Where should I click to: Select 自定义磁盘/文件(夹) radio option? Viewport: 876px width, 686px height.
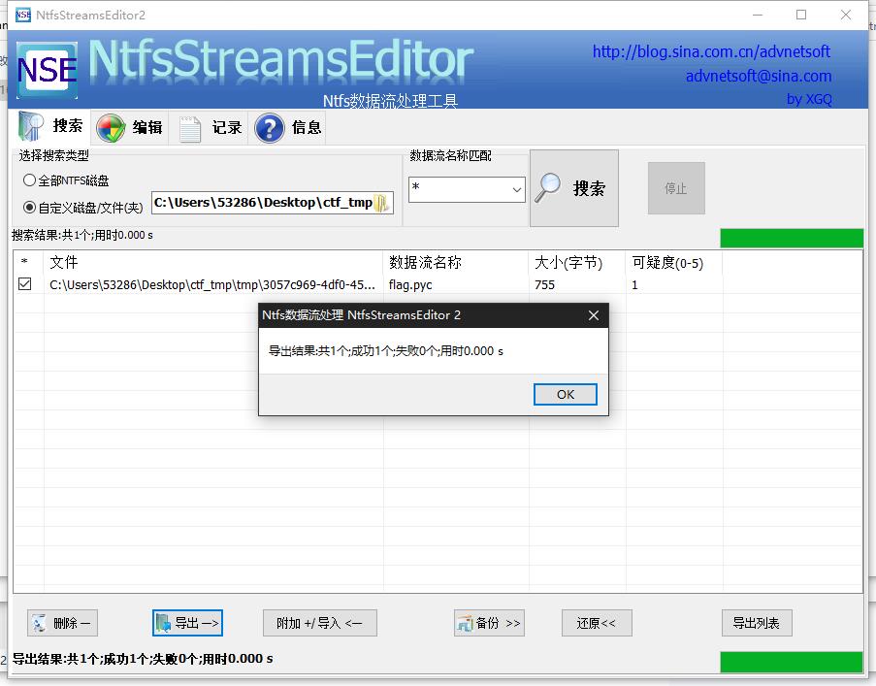coord(82,208)
